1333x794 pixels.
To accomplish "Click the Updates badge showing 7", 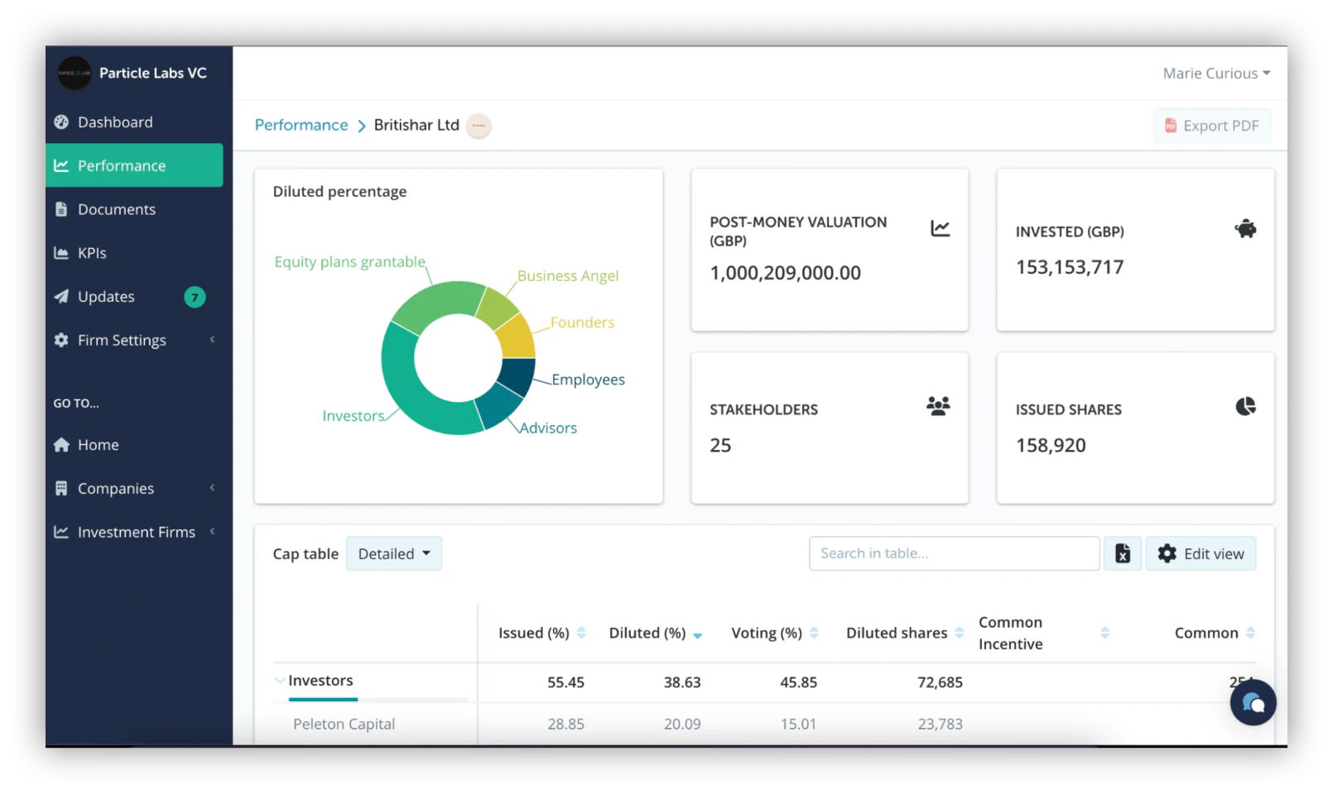I will coord(195,297).
